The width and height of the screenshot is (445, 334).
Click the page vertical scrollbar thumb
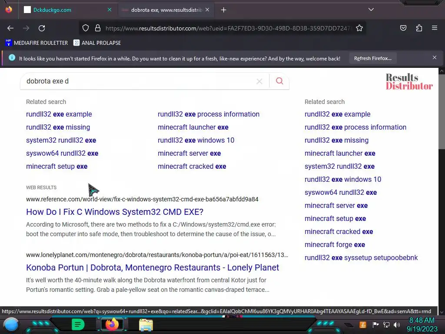coord(442,111)
